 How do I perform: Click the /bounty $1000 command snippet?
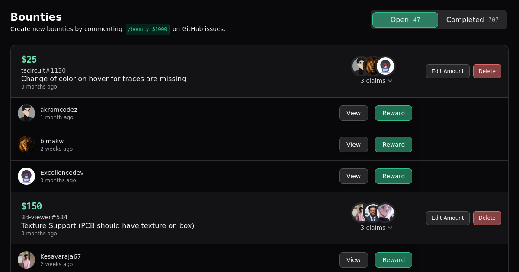(x=147, y=29)
